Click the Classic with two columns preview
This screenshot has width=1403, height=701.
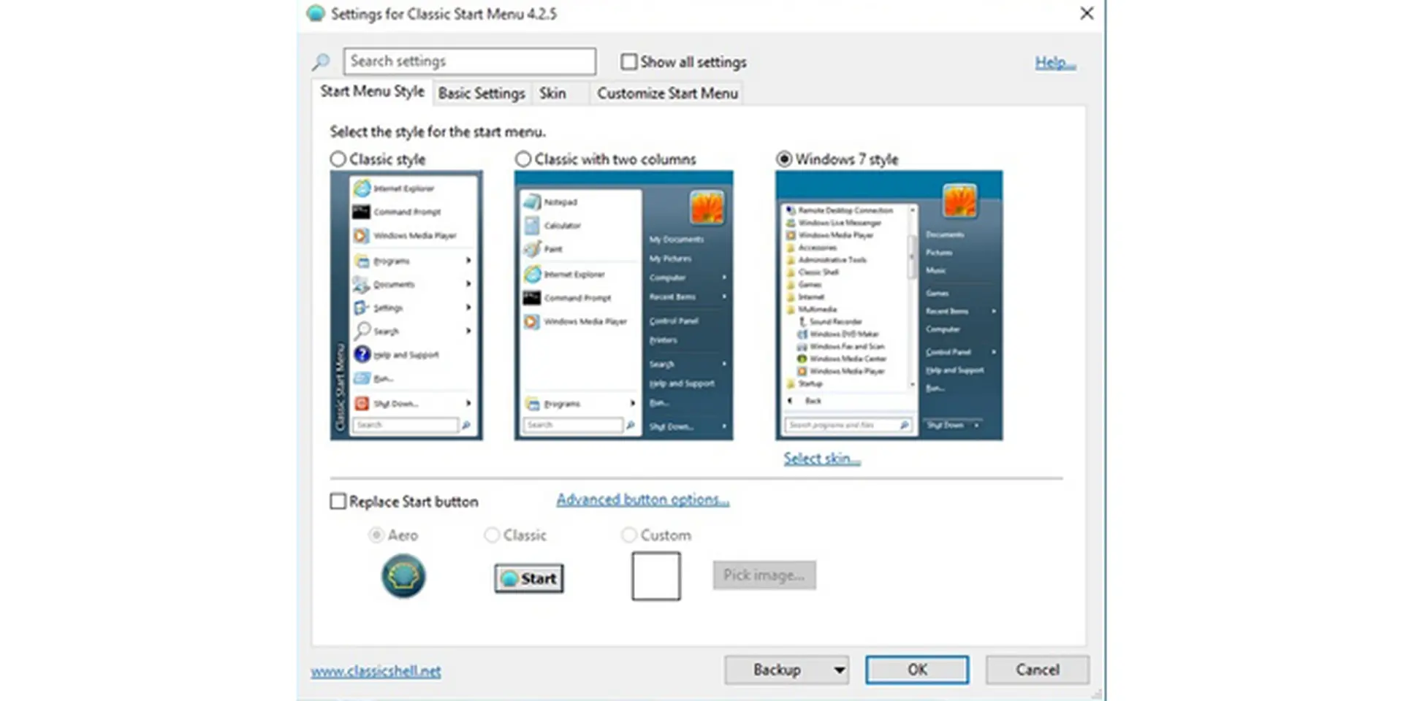coord(624,305)
